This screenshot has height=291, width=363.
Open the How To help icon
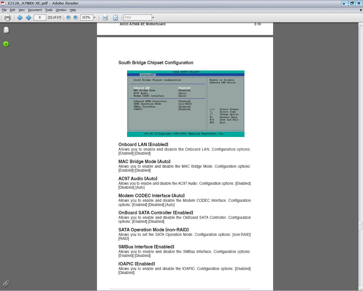coord(6,44)
